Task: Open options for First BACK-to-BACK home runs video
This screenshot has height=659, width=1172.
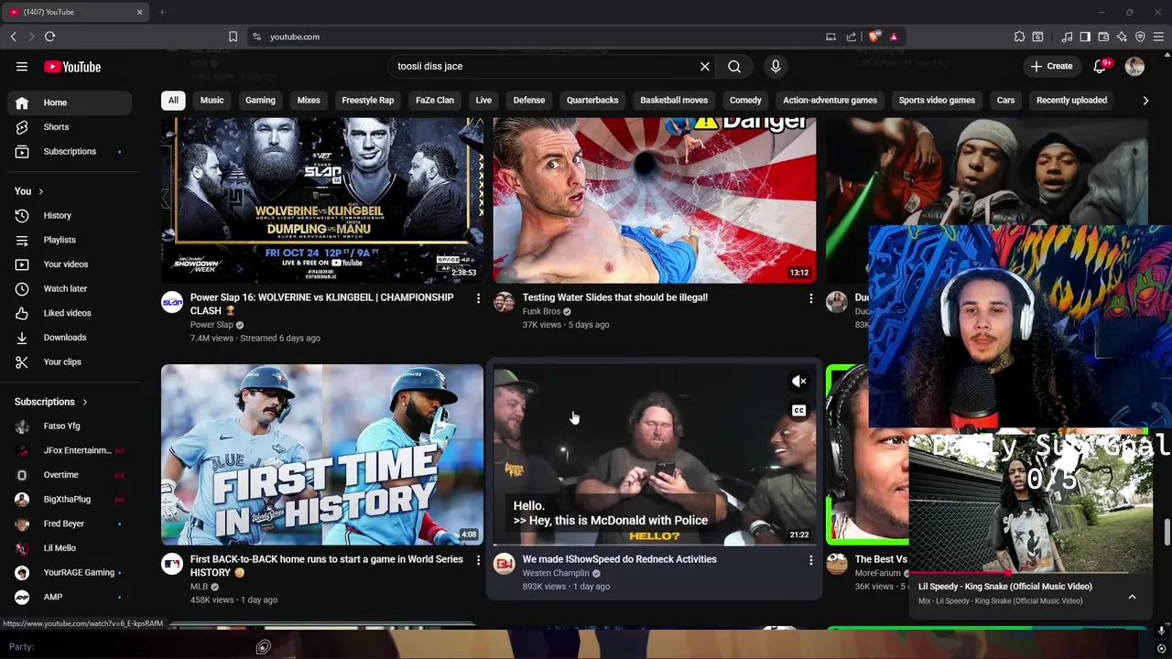Action: pos(478,560)
